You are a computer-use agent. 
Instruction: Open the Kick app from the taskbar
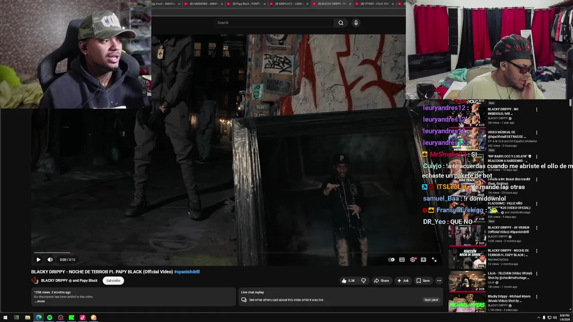pos(72,318)
